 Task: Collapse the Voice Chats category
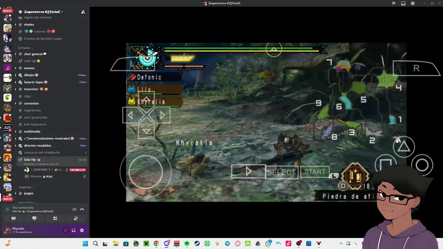click(27, 203)
